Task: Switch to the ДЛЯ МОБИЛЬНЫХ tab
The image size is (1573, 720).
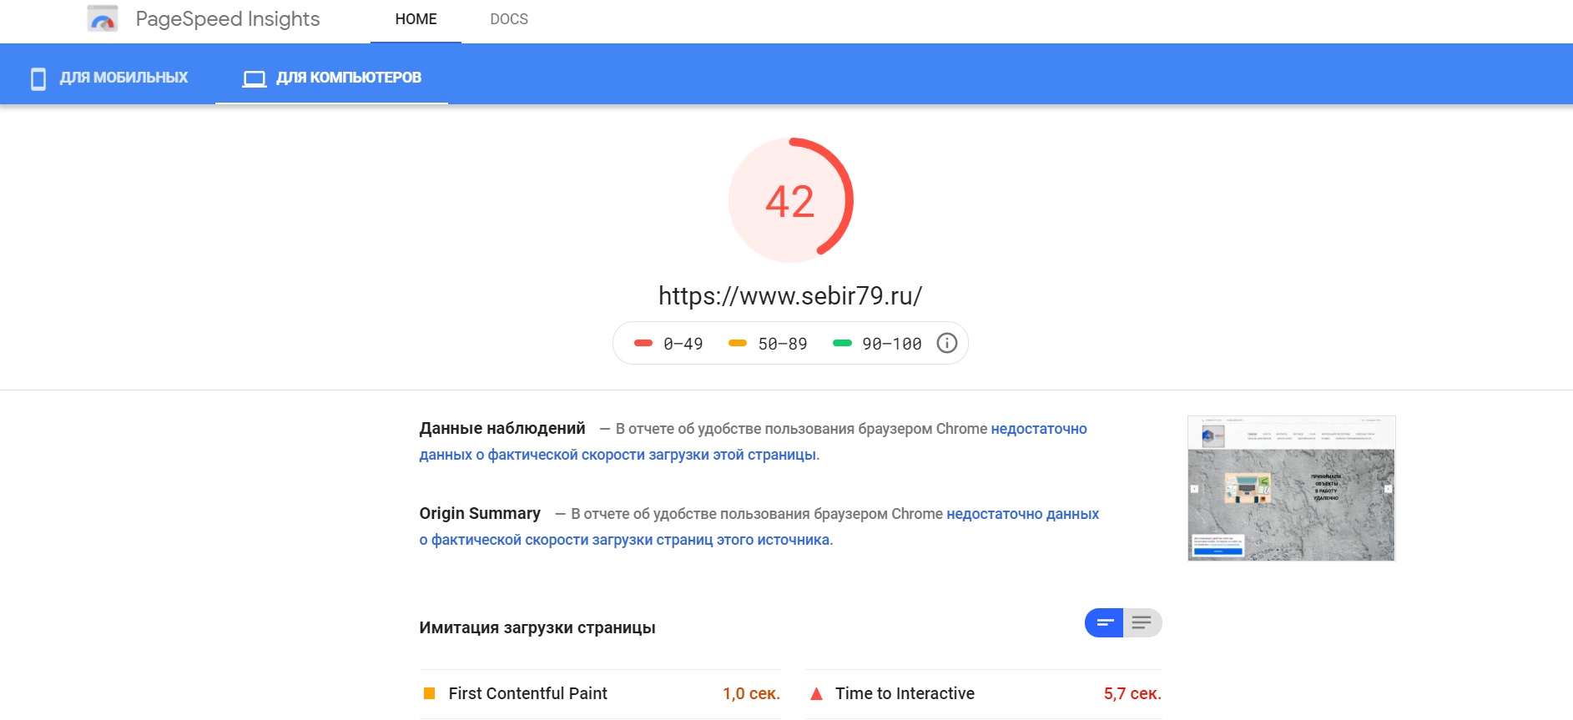Action: coord(108,78)
